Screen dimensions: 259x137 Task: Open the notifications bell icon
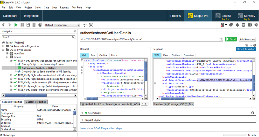(x=237, y=25)
